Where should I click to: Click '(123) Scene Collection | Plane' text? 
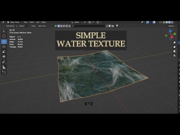(20, 33)
